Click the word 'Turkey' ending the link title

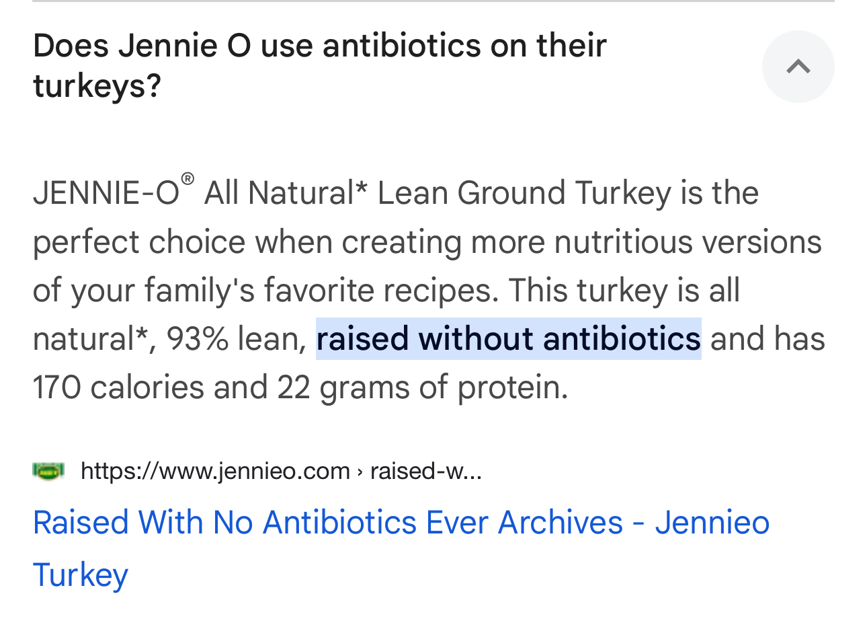pyautogui.click(x=80, y=575)
